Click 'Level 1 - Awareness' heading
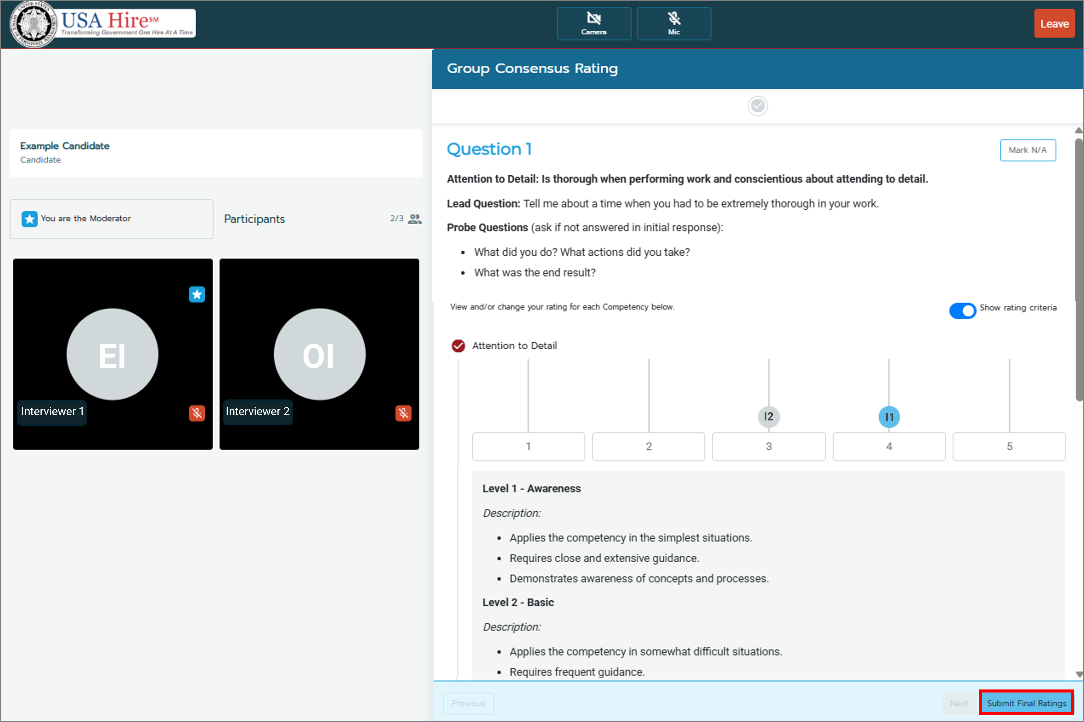Viewport: 1084px width, 722px height. 532,489
